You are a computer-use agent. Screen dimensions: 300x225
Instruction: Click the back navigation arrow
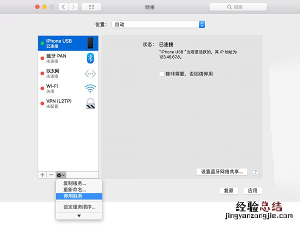coord(63,7)
